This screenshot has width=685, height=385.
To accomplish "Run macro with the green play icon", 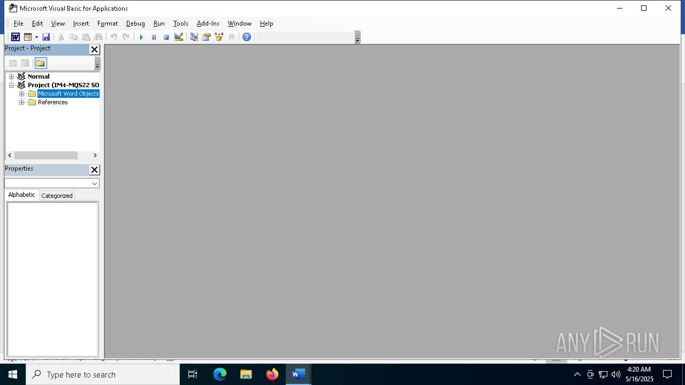I will pyautogui.click(x=141, y=37).
